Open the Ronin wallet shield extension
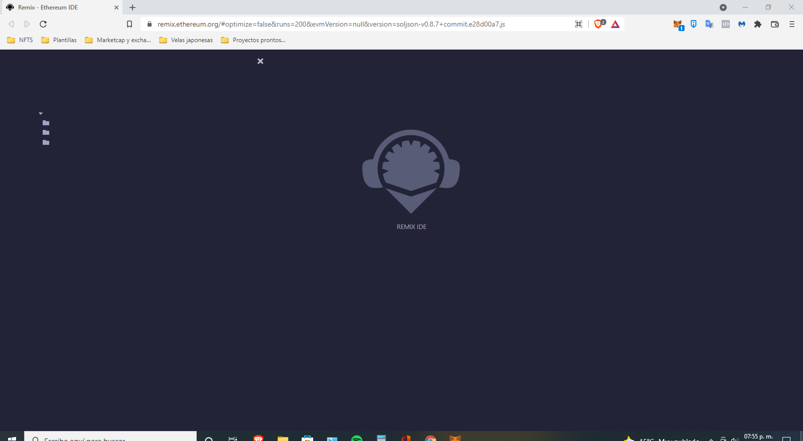 click(x=694, y=24)
